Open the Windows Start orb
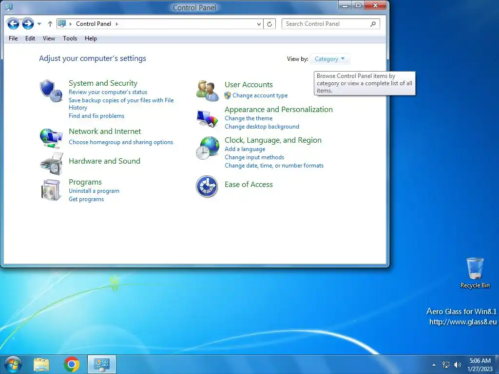 tap(13, 364)
